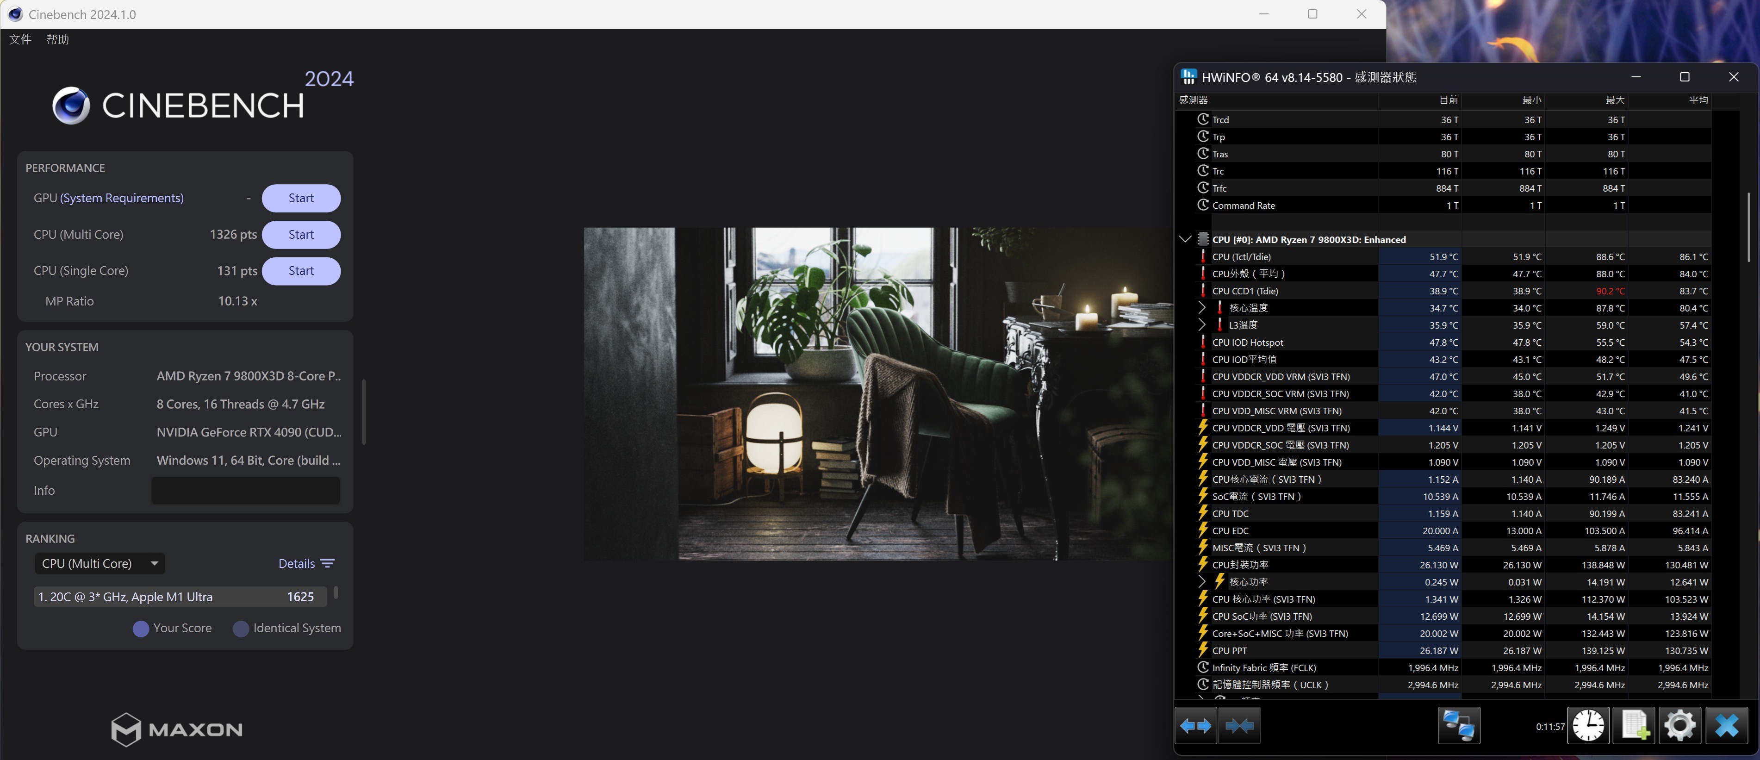Click the Cinebench app icon in title bar
This screenshot has width=1760, height=760.
click(x=15, y=14)
